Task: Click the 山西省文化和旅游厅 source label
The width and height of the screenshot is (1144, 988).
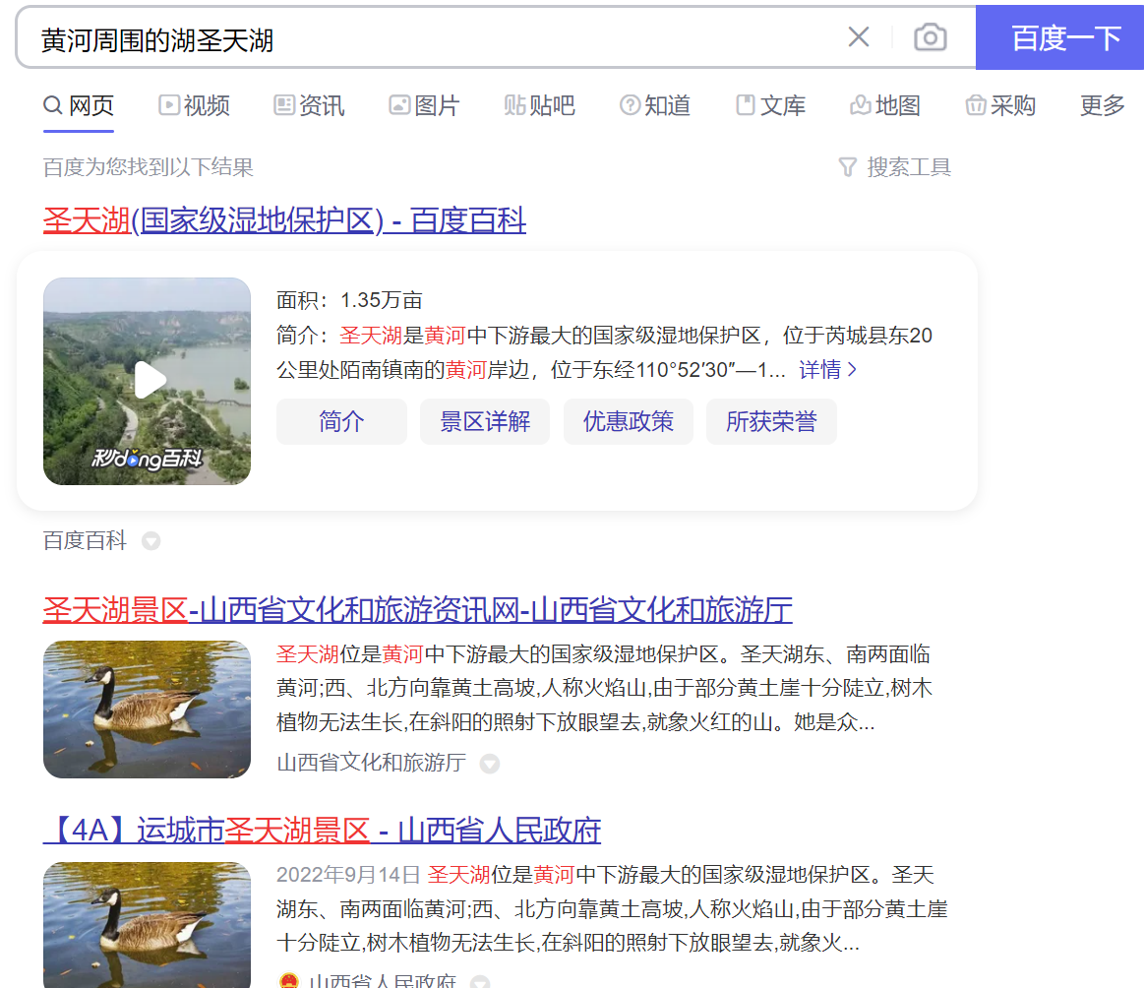Action: 372,764
